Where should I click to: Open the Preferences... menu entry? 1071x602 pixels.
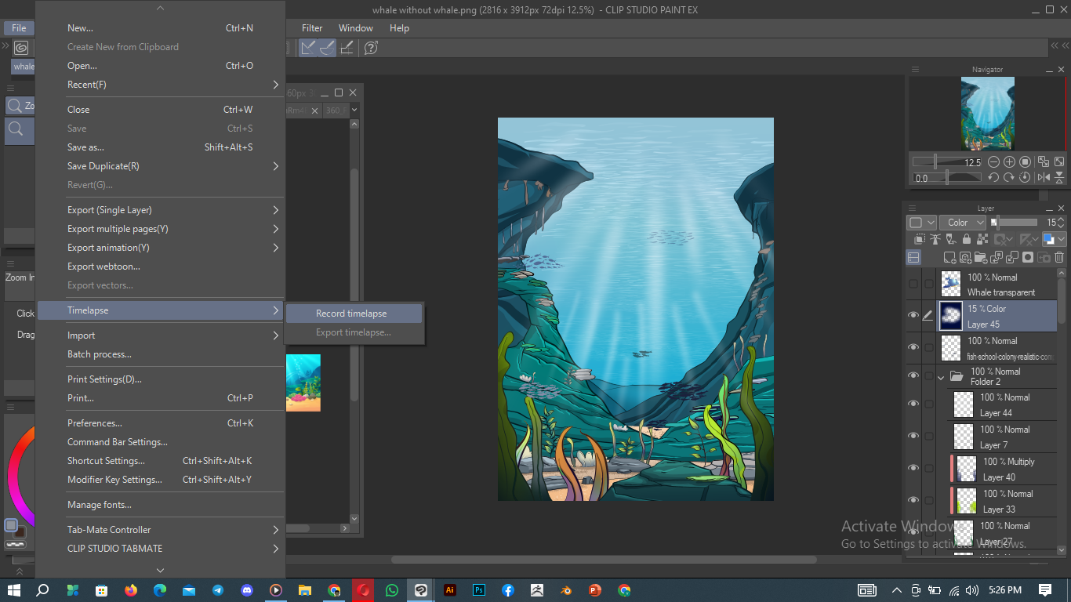(x=94, y=423)
